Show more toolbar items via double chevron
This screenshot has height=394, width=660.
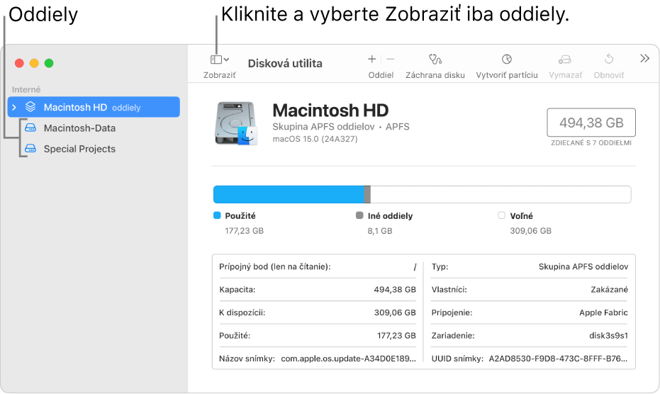tap(644, 59)
